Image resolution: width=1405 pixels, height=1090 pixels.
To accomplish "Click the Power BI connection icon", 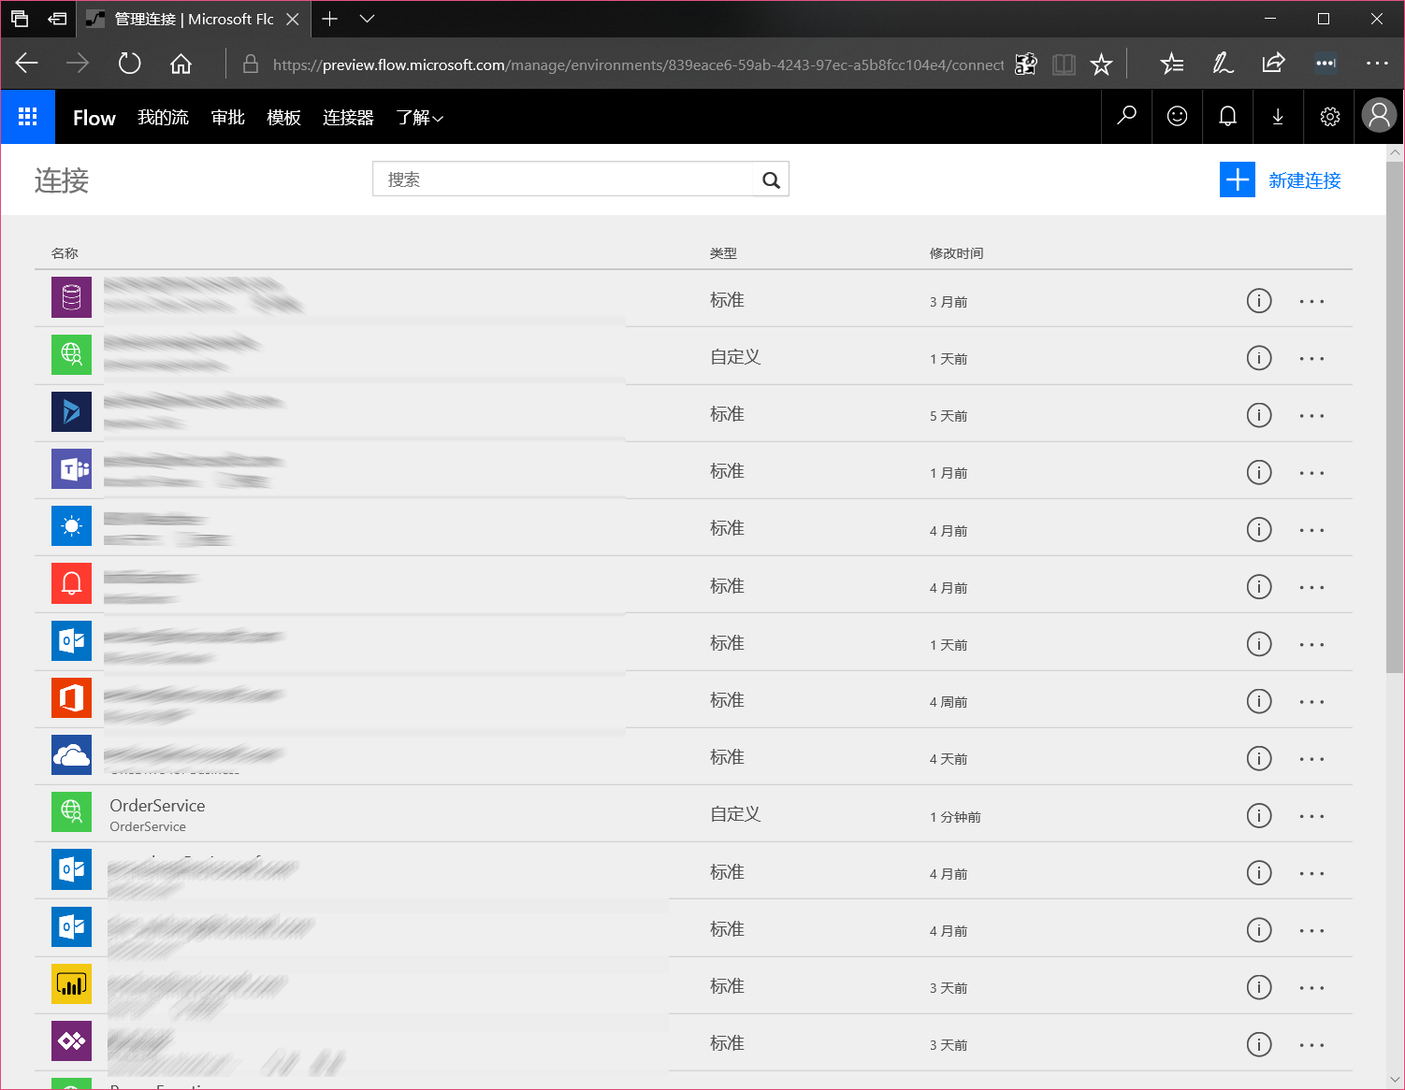I will (71, 984).
